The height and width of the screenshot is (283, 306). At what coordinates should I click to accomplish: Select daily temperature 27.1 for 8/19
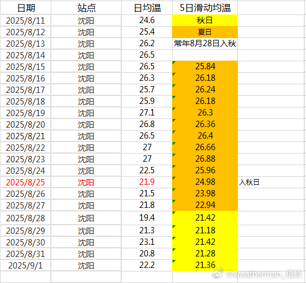coord(147,113)
